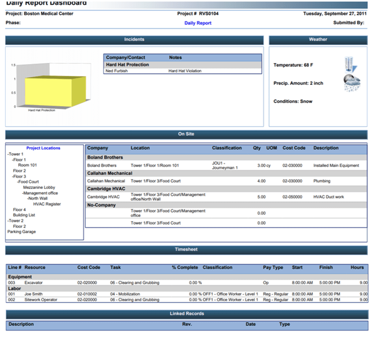This screenshot has height=337, width=380.
Task: Click the Hard Hat Violation note
Action: pos(185,71)
